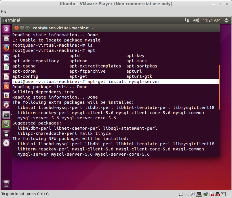Click the disconnected removable drive icon
Viewport: 232px width, 198px height.
tap(212, 194)
